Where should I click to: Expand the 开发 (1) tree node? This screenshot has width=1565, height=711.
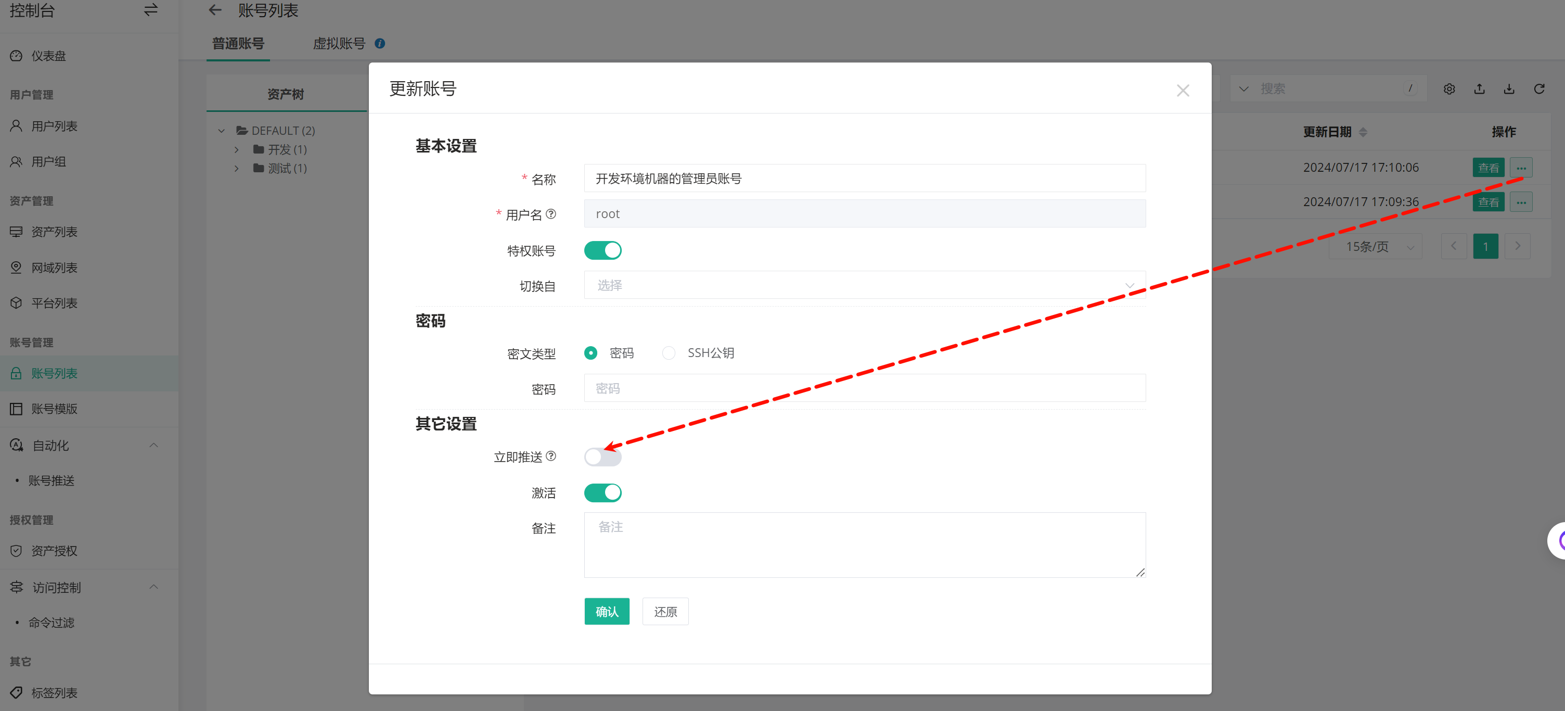(237, 149)
